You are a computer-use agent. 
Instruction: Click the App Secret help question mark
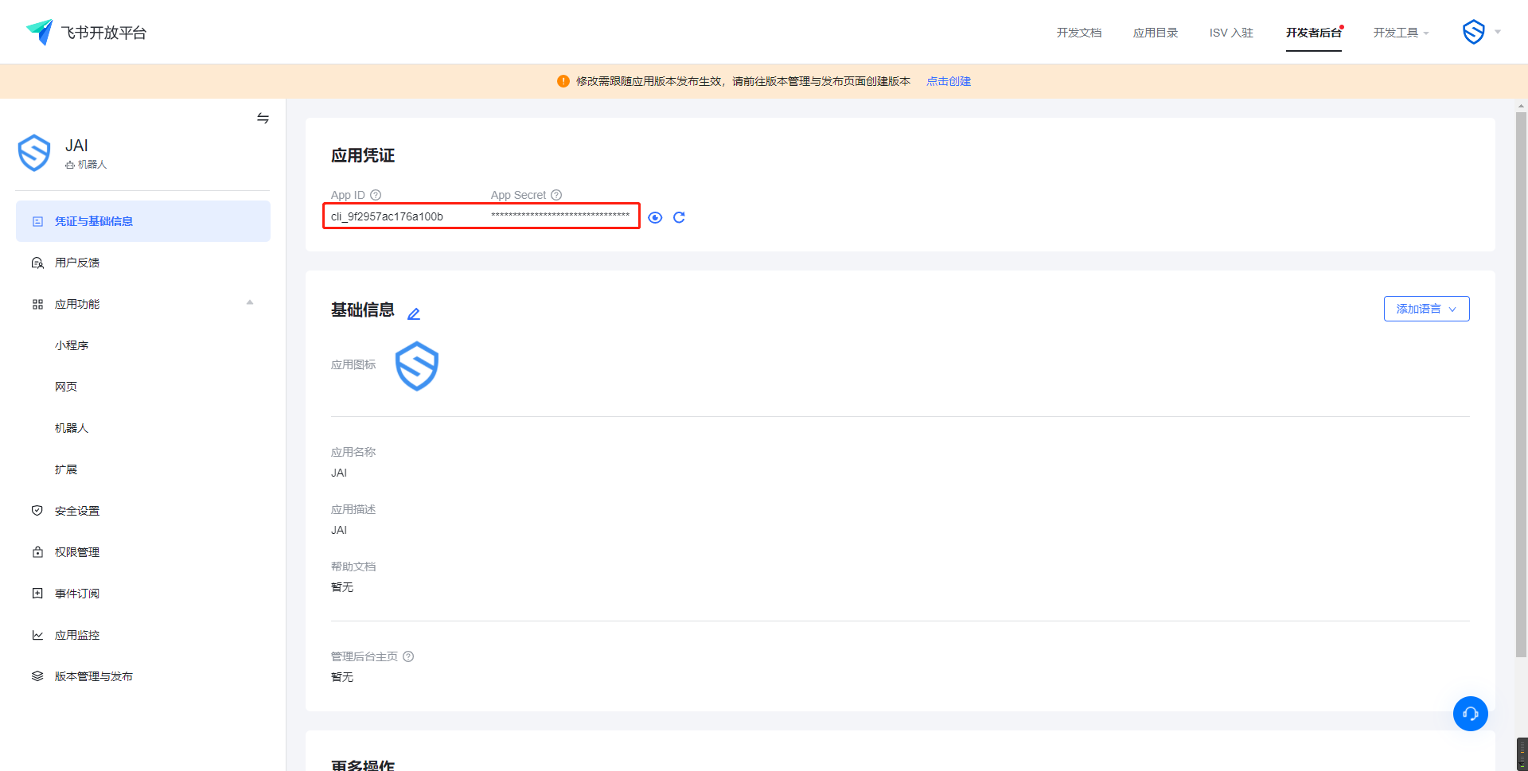(x=556, y=195)
